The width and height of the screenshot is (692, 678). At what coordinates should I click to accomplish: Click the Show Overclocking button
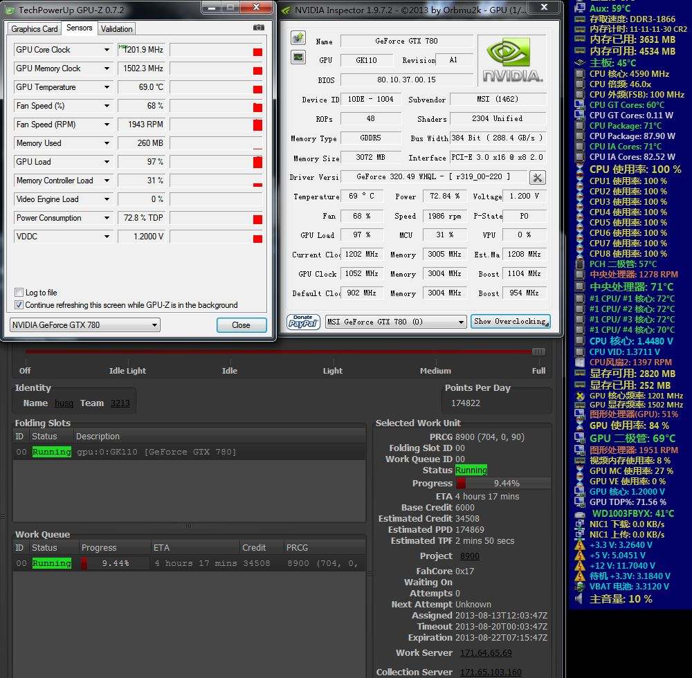coord(511,321)
